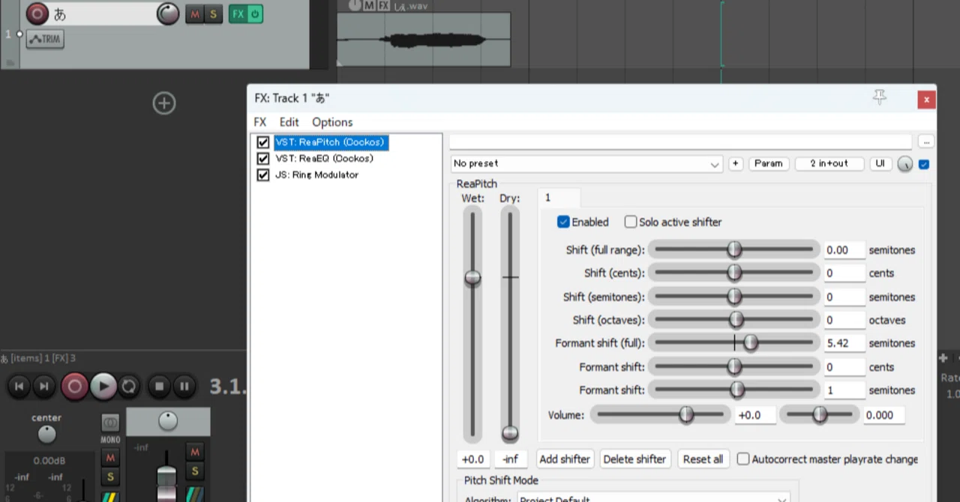960x502 pixels.
Task: Click the plus button next to presets
Action: click(x=736, y=163)
